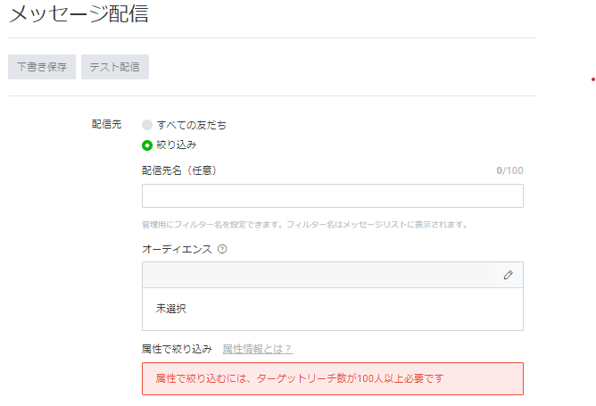Image resolution: width=596 pixels, height=406 pixels.
Task: Click the red target reach warning banner
Action: coord(333,378)
